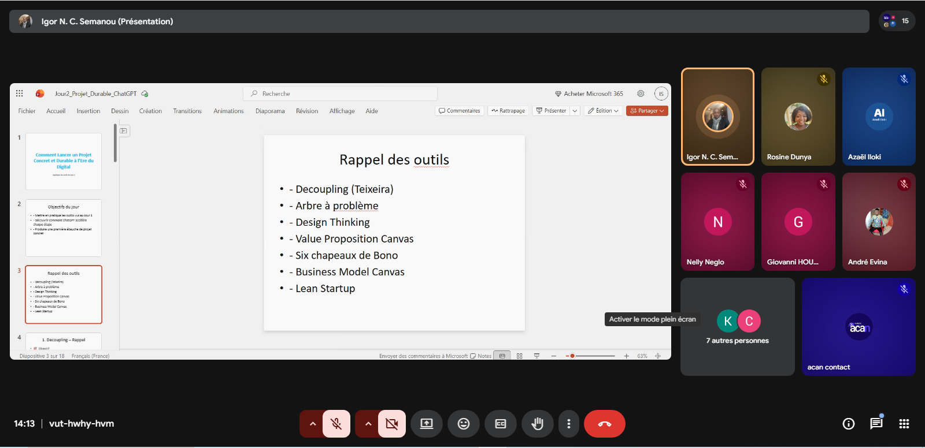Select slide 2 thumbnail Objectifs du jour
925x448 pixels.
point(64,228)
